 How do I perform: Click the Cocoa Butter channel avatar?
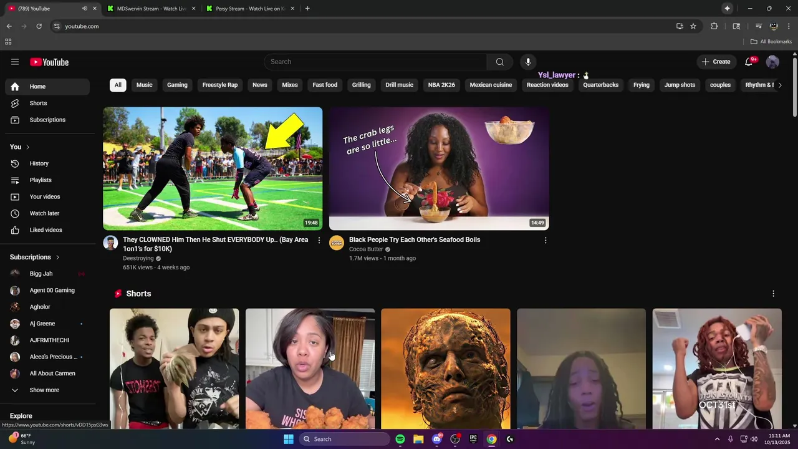[x=337, y=243]
